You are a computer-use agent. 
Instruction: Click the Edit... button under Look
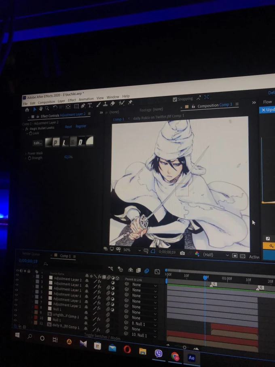coord(38,143)
